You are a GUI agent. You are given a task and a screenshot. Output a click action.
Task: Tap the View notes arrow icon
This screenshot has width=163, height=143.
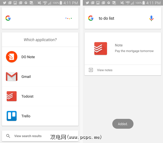click(91, 70)
